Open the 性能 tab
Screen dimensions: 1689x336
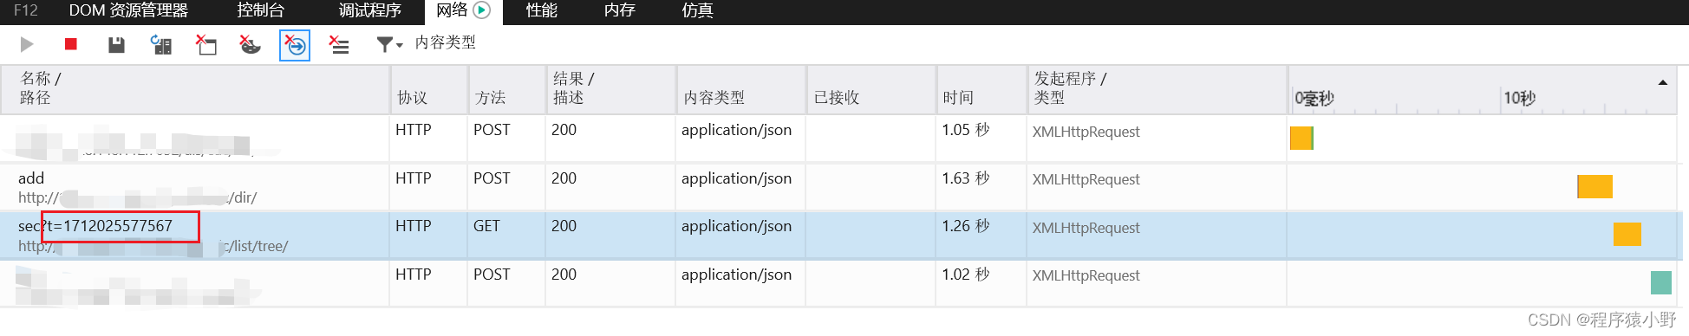542,10
